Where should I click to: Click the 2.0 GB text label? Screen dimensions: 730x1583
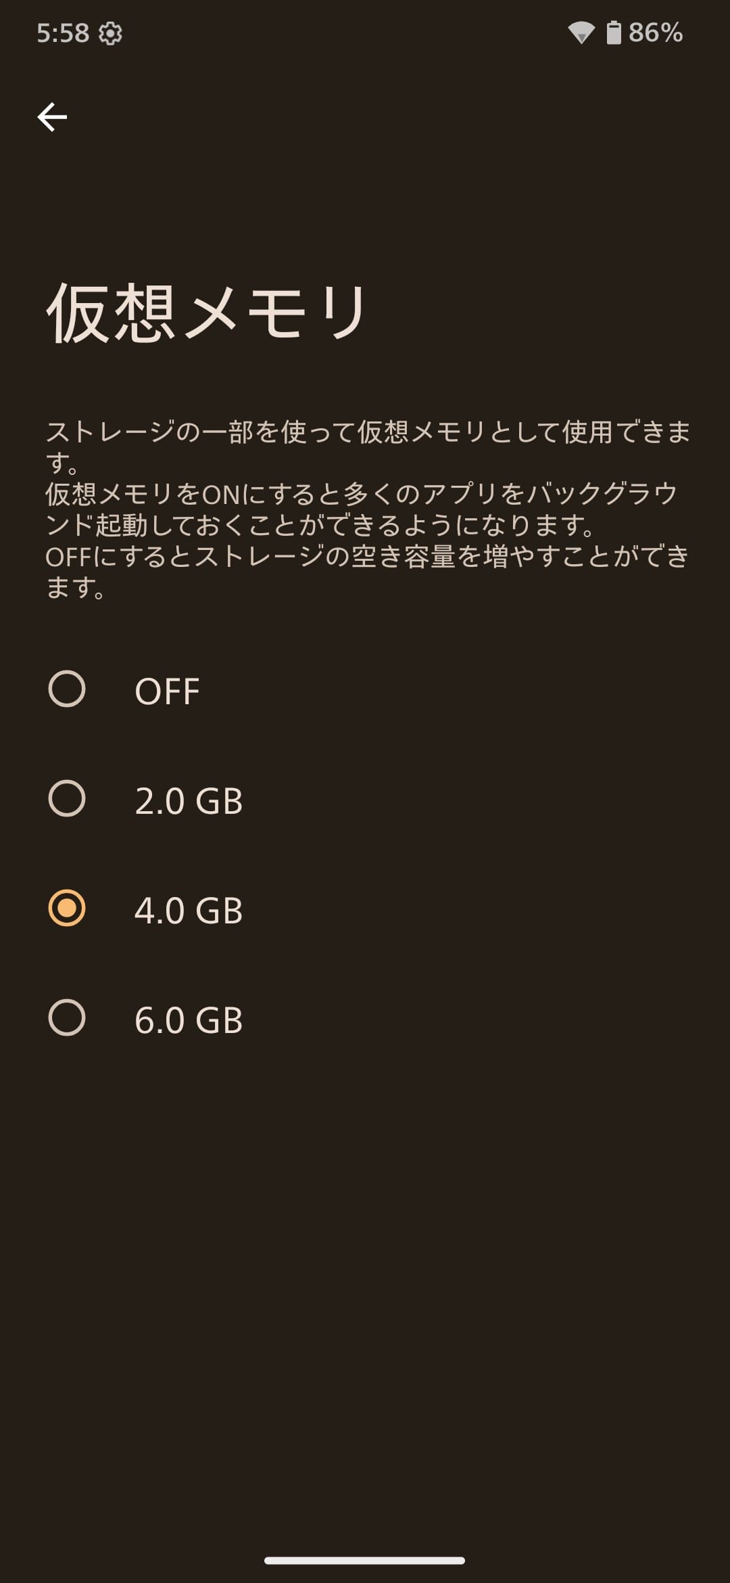click(x=189, y=801)
